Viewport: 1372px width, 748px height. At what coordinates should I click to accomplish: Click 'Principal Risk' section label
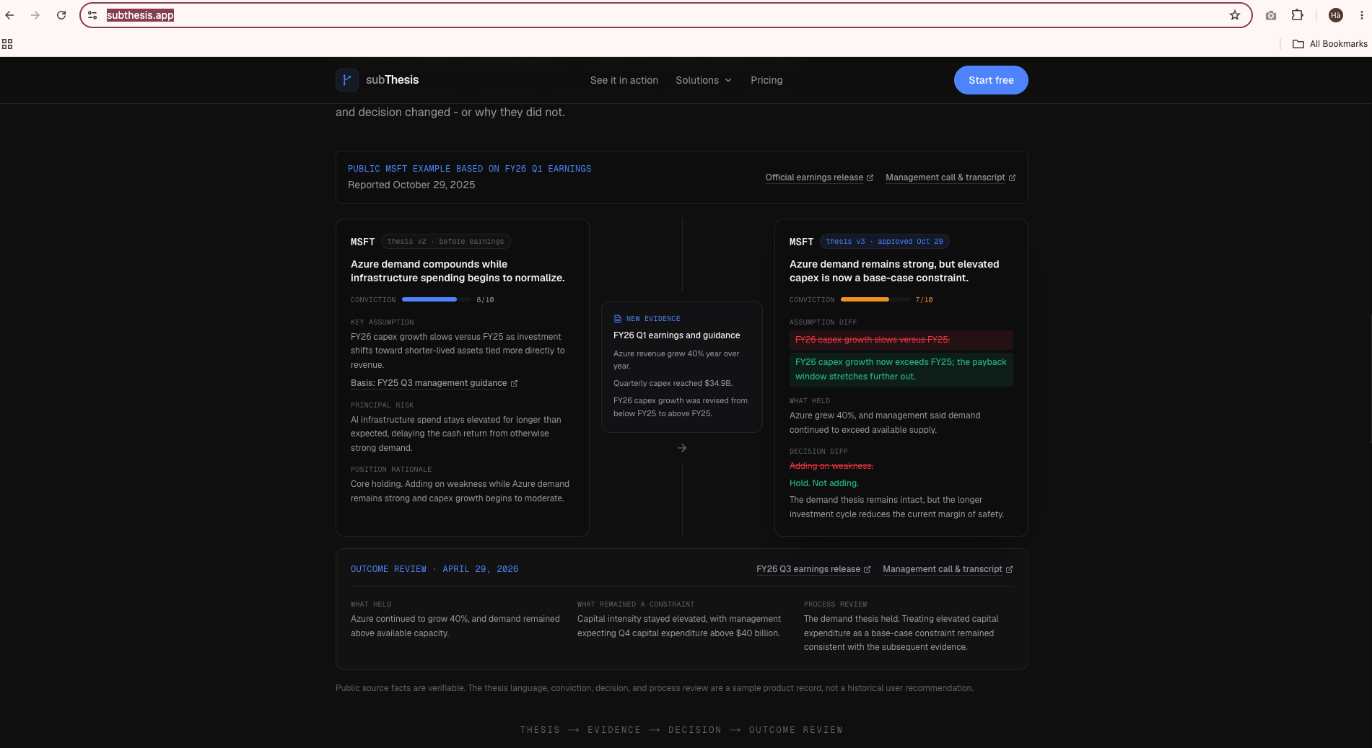382,405
